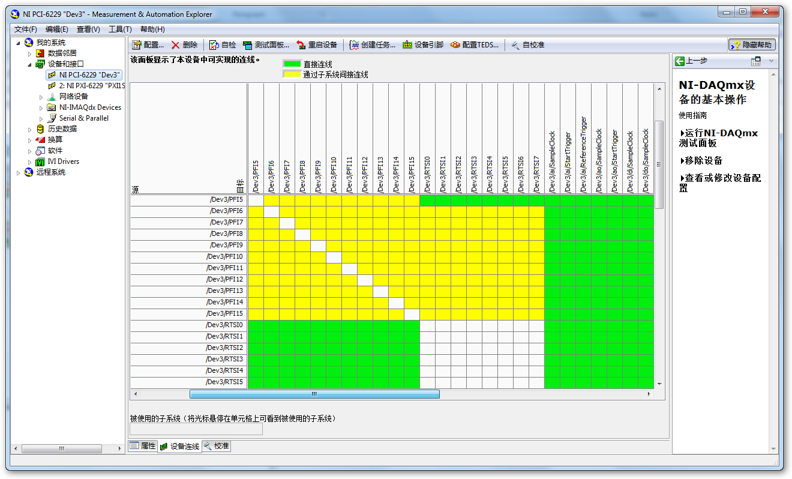
Task: Select 设备和接口 in the tree
Action: click(65, 64)
